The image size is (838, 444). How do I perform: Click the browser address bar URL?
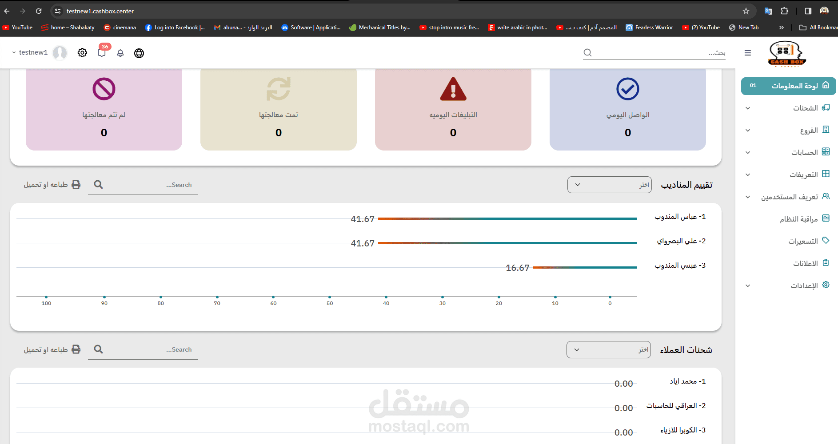[100, 11]
